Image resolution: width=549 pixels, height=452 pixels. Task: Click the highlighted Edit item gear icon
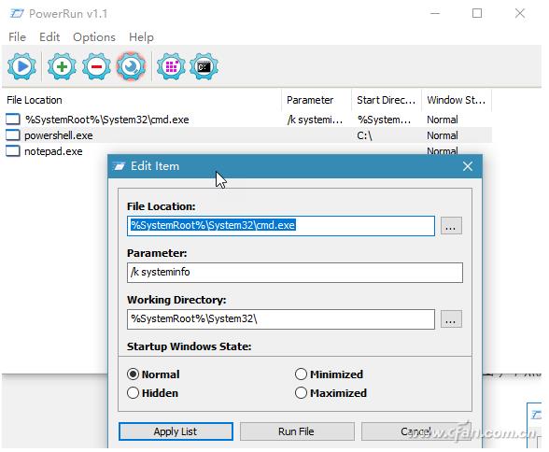click(131, 66)
